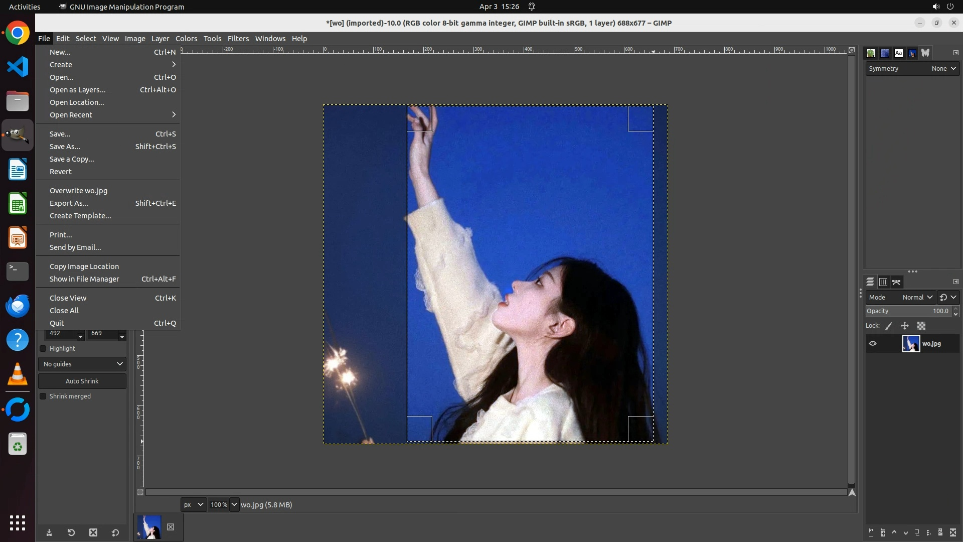The image size is (963, 542).
Task: Enable the Highlight checkbox
Action: (x=43, y=348)
